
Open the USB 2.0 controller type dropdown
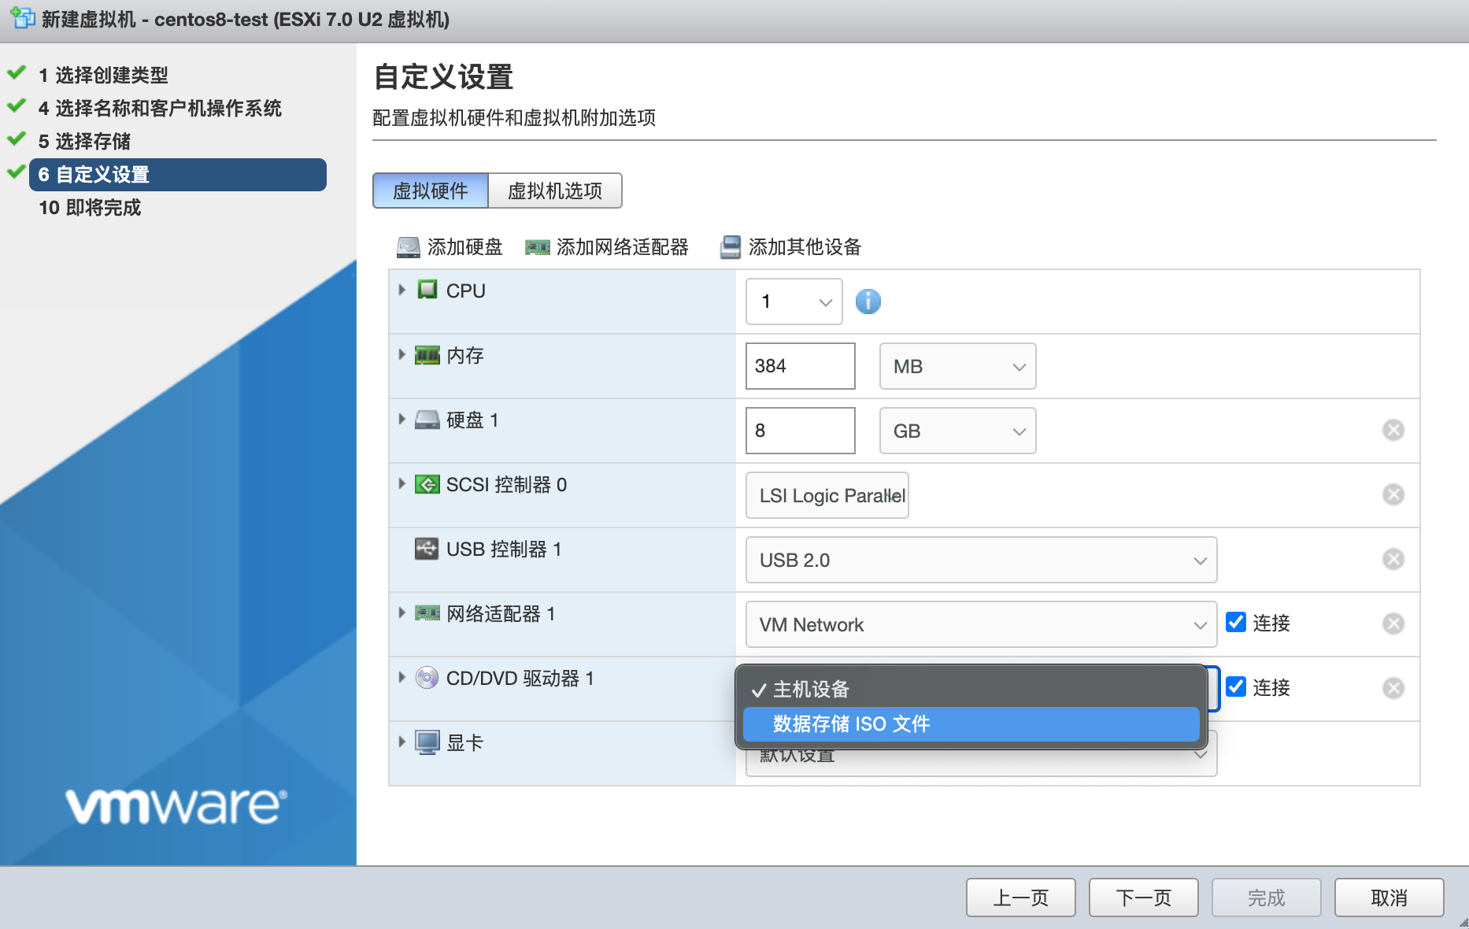(x=981, y=560)
